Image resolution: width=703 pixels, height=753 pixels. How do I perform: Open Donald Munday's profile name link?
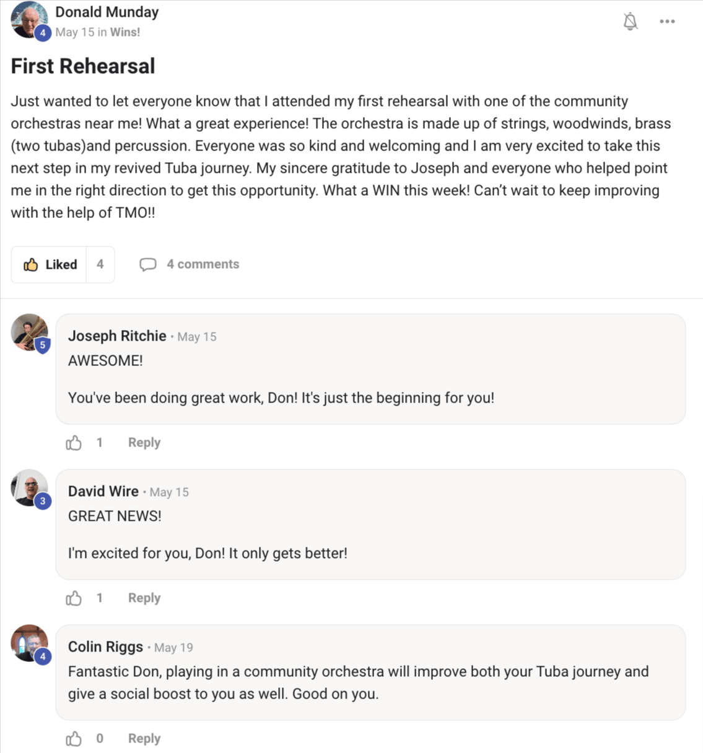click(107, 12)
